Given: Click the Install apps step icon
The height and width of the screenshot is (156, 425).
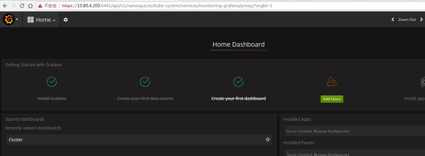Looking at the screenshot, I should (x=423, y=82).
